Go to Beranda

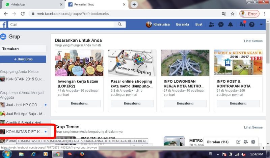(182, 24)
